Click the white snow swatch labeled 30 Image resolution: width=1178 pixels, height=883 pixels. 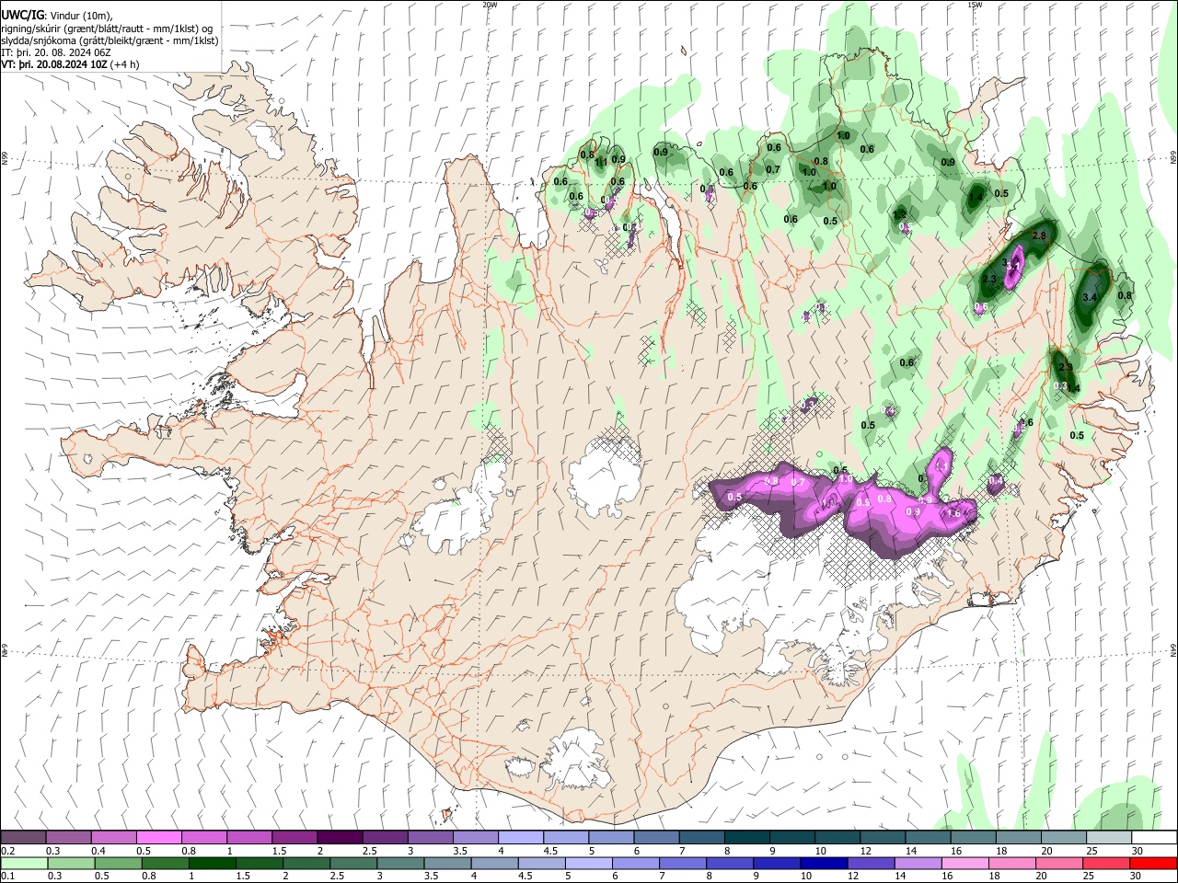coord(1154,837)
